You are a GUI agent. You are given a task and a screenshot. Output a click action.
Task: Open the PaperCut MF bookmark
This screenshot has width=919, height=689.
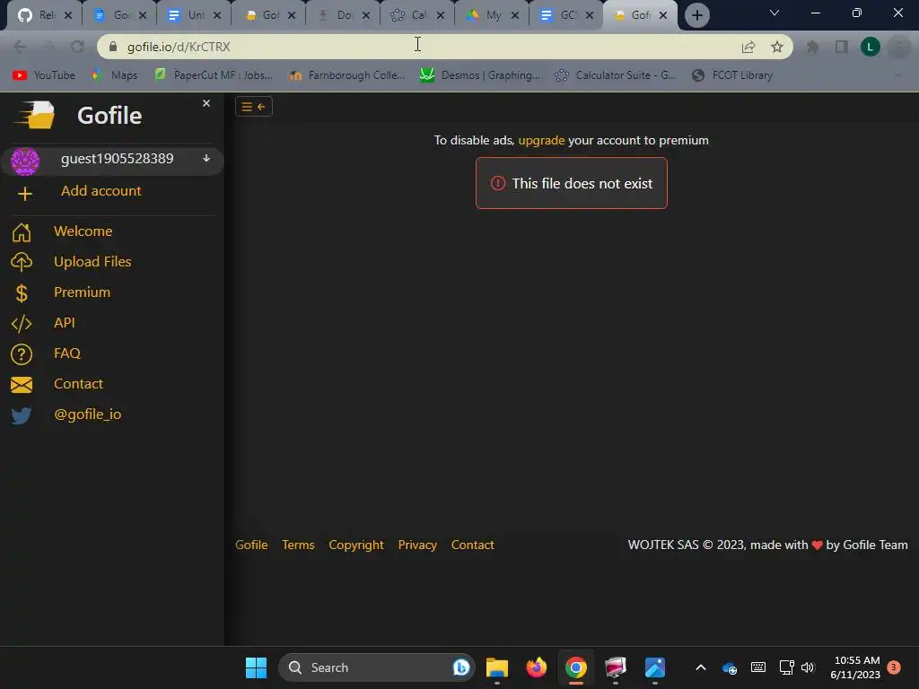(214, 75)
